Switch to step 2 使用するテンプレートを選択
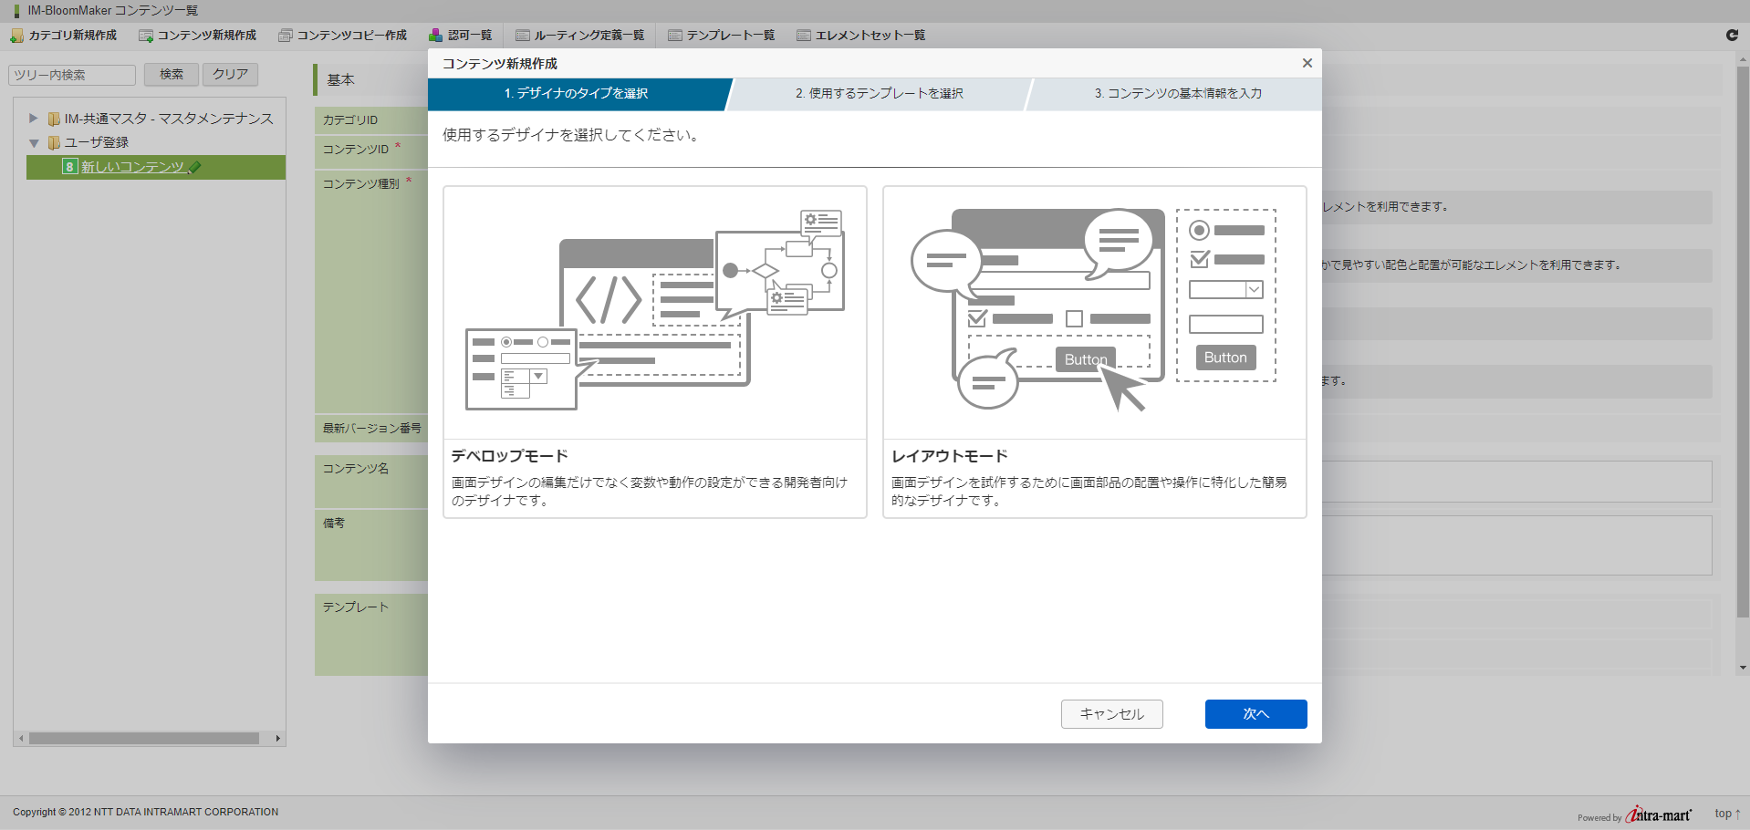 (879, 94)
